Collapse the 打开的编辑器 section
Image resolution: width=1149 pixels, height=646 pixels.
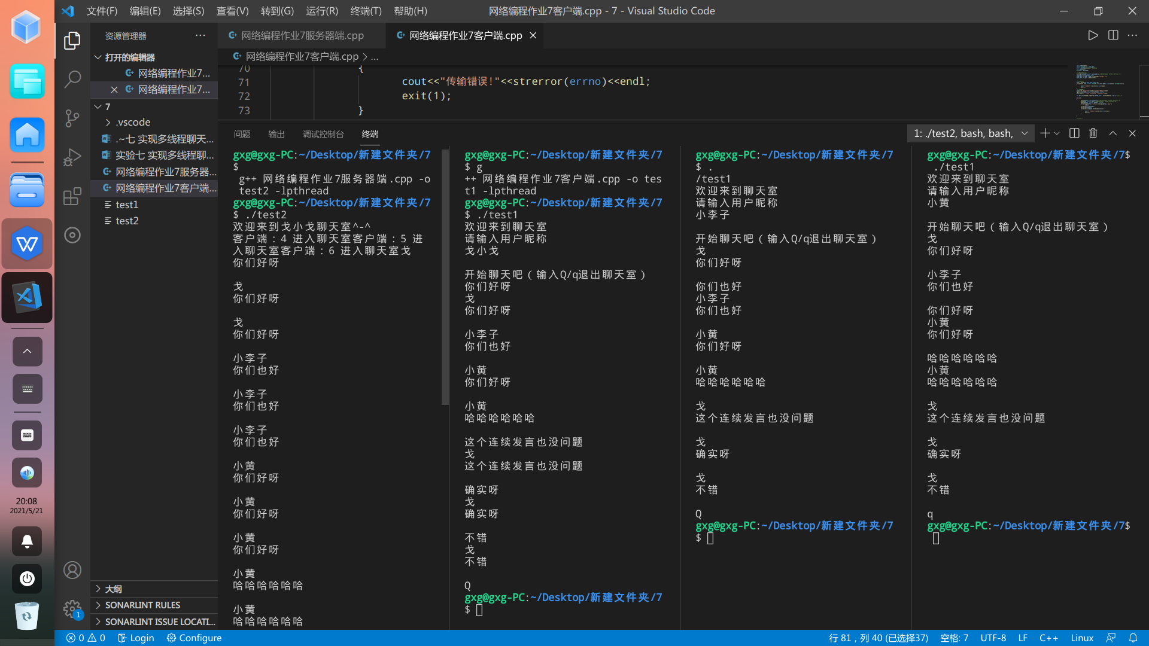[154, 57]
